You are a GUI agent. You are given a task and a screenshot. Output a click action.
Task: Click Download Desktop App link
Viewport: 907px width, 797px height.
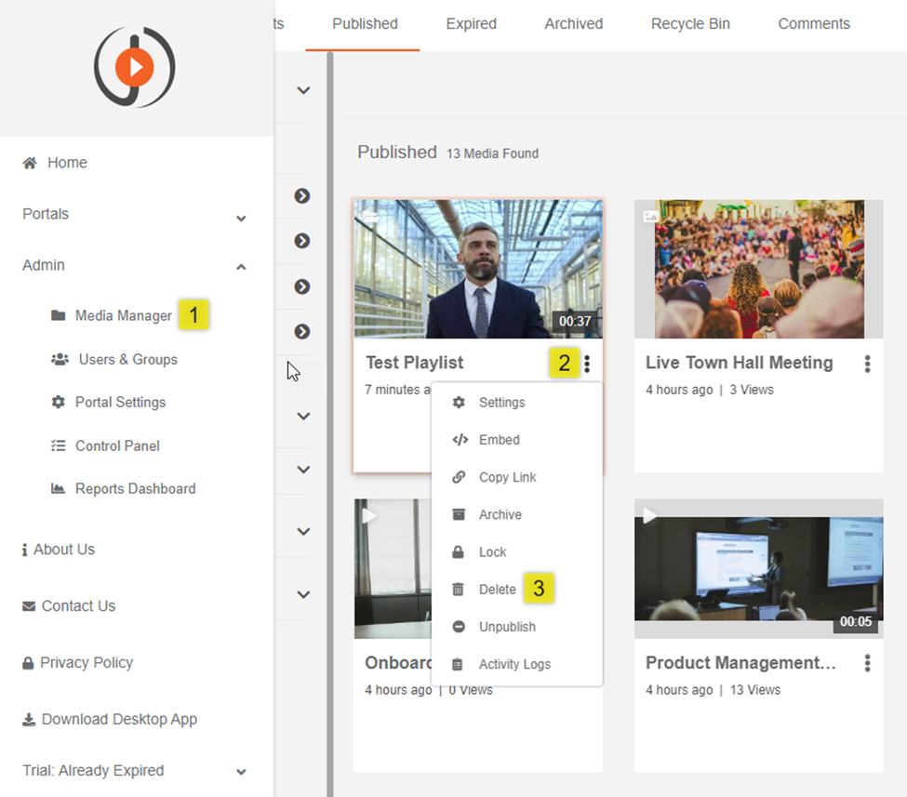pyautogui.click(x=119, y=719)
